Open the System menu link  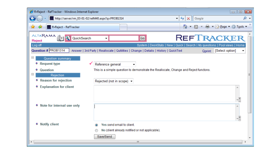142,45
